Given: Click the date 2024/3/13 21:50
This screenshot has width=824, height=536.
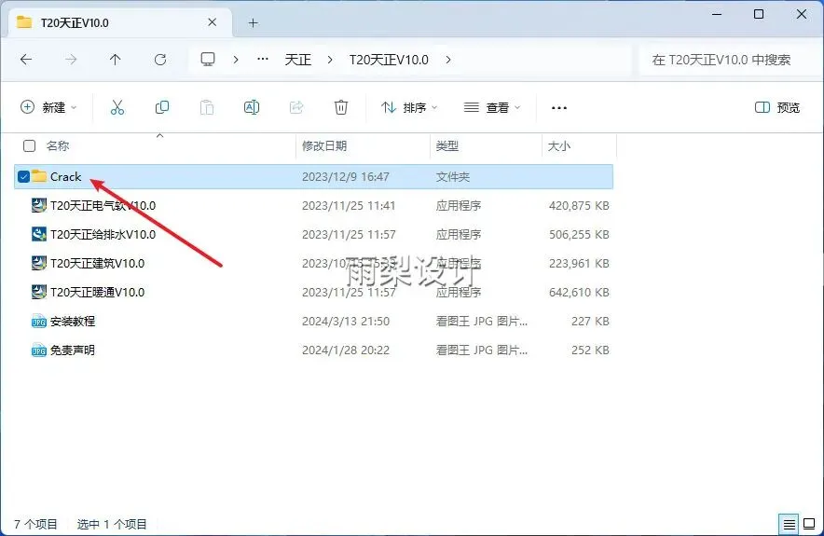Looking at the screenshot, I should pos(346,321).
